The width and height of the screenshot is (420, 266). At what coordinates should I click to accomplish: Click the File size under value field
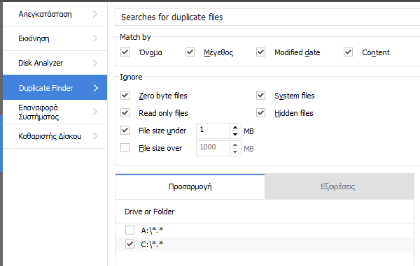click(x=213, y=131)
